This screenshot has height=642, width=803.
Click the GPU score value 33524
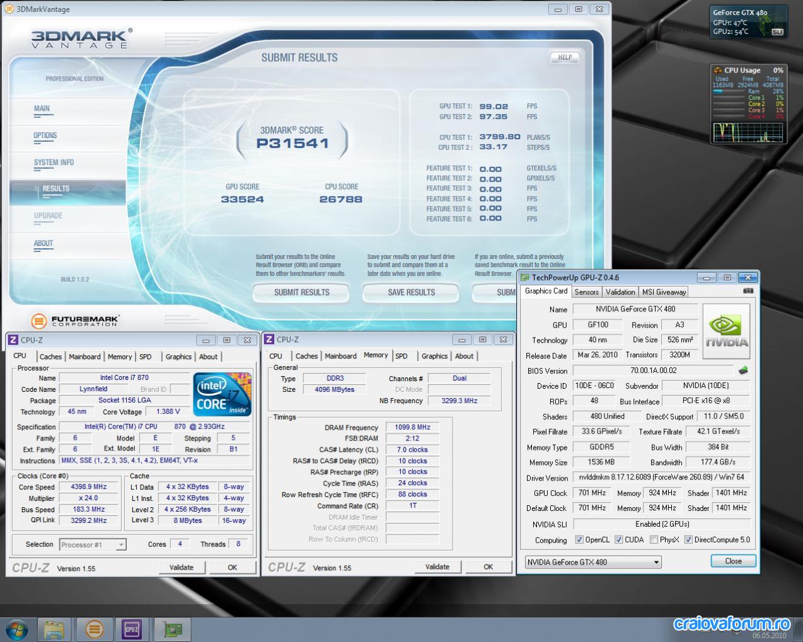click(x=243, y=199)
